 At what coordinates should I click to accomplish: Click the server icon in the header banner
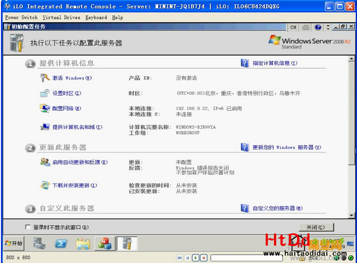pyautogui.click(x=17, y=43)
